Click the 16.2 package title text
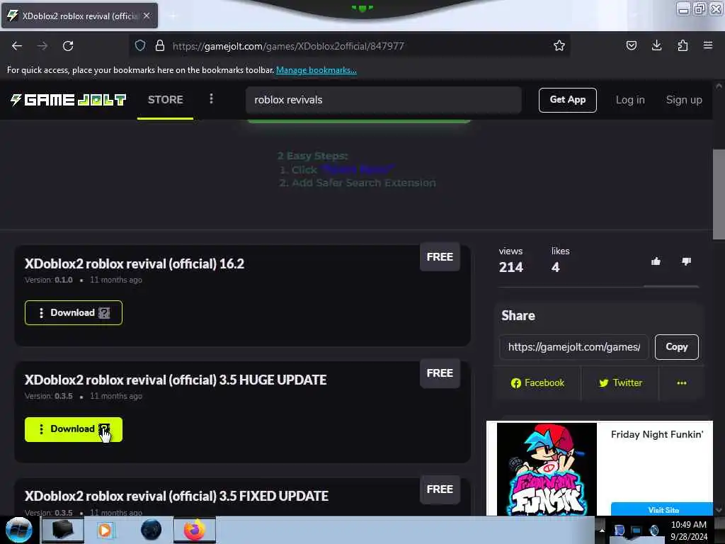Image resolution: width=725 pixels, height=544 pixels. coord(134,263)
